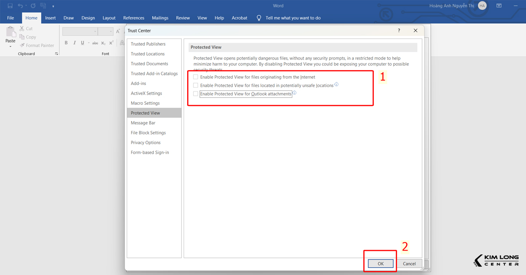Select Macro Settings in Trust Center sidebar
This screenshot has height=275, width=526.
145,103
